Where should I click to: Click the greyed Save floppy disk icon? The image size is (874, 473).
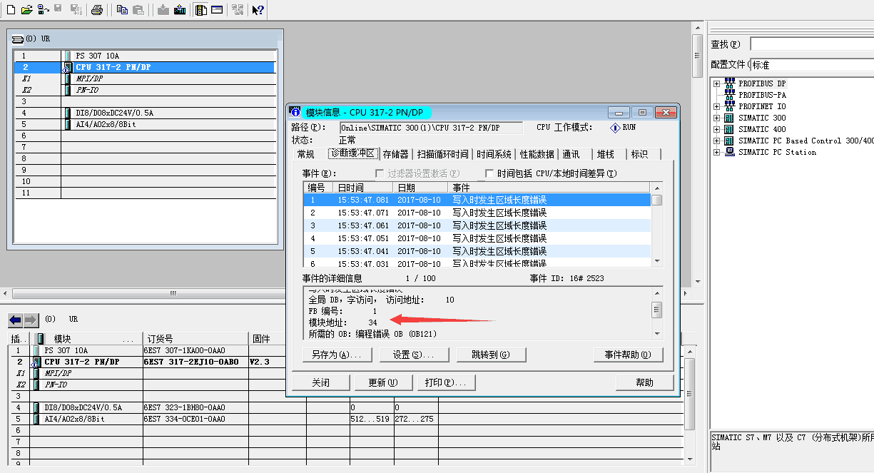pos(59,9)
